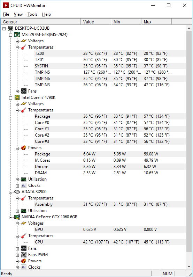This screenshot has height=277, width=193.
Task: Collapse the NVIDIA GeForce GTX 1060 node
Action: (x=10, y=217)
